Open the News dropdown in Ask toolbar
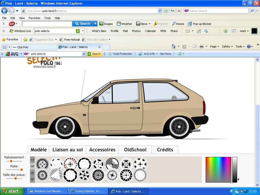 pyautogui.click(x=149, y=24)
